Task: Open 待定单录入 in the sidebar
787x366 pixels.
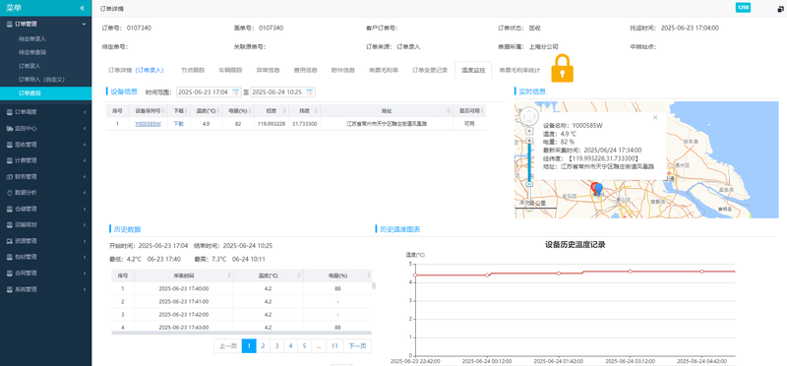Action: 32,38
